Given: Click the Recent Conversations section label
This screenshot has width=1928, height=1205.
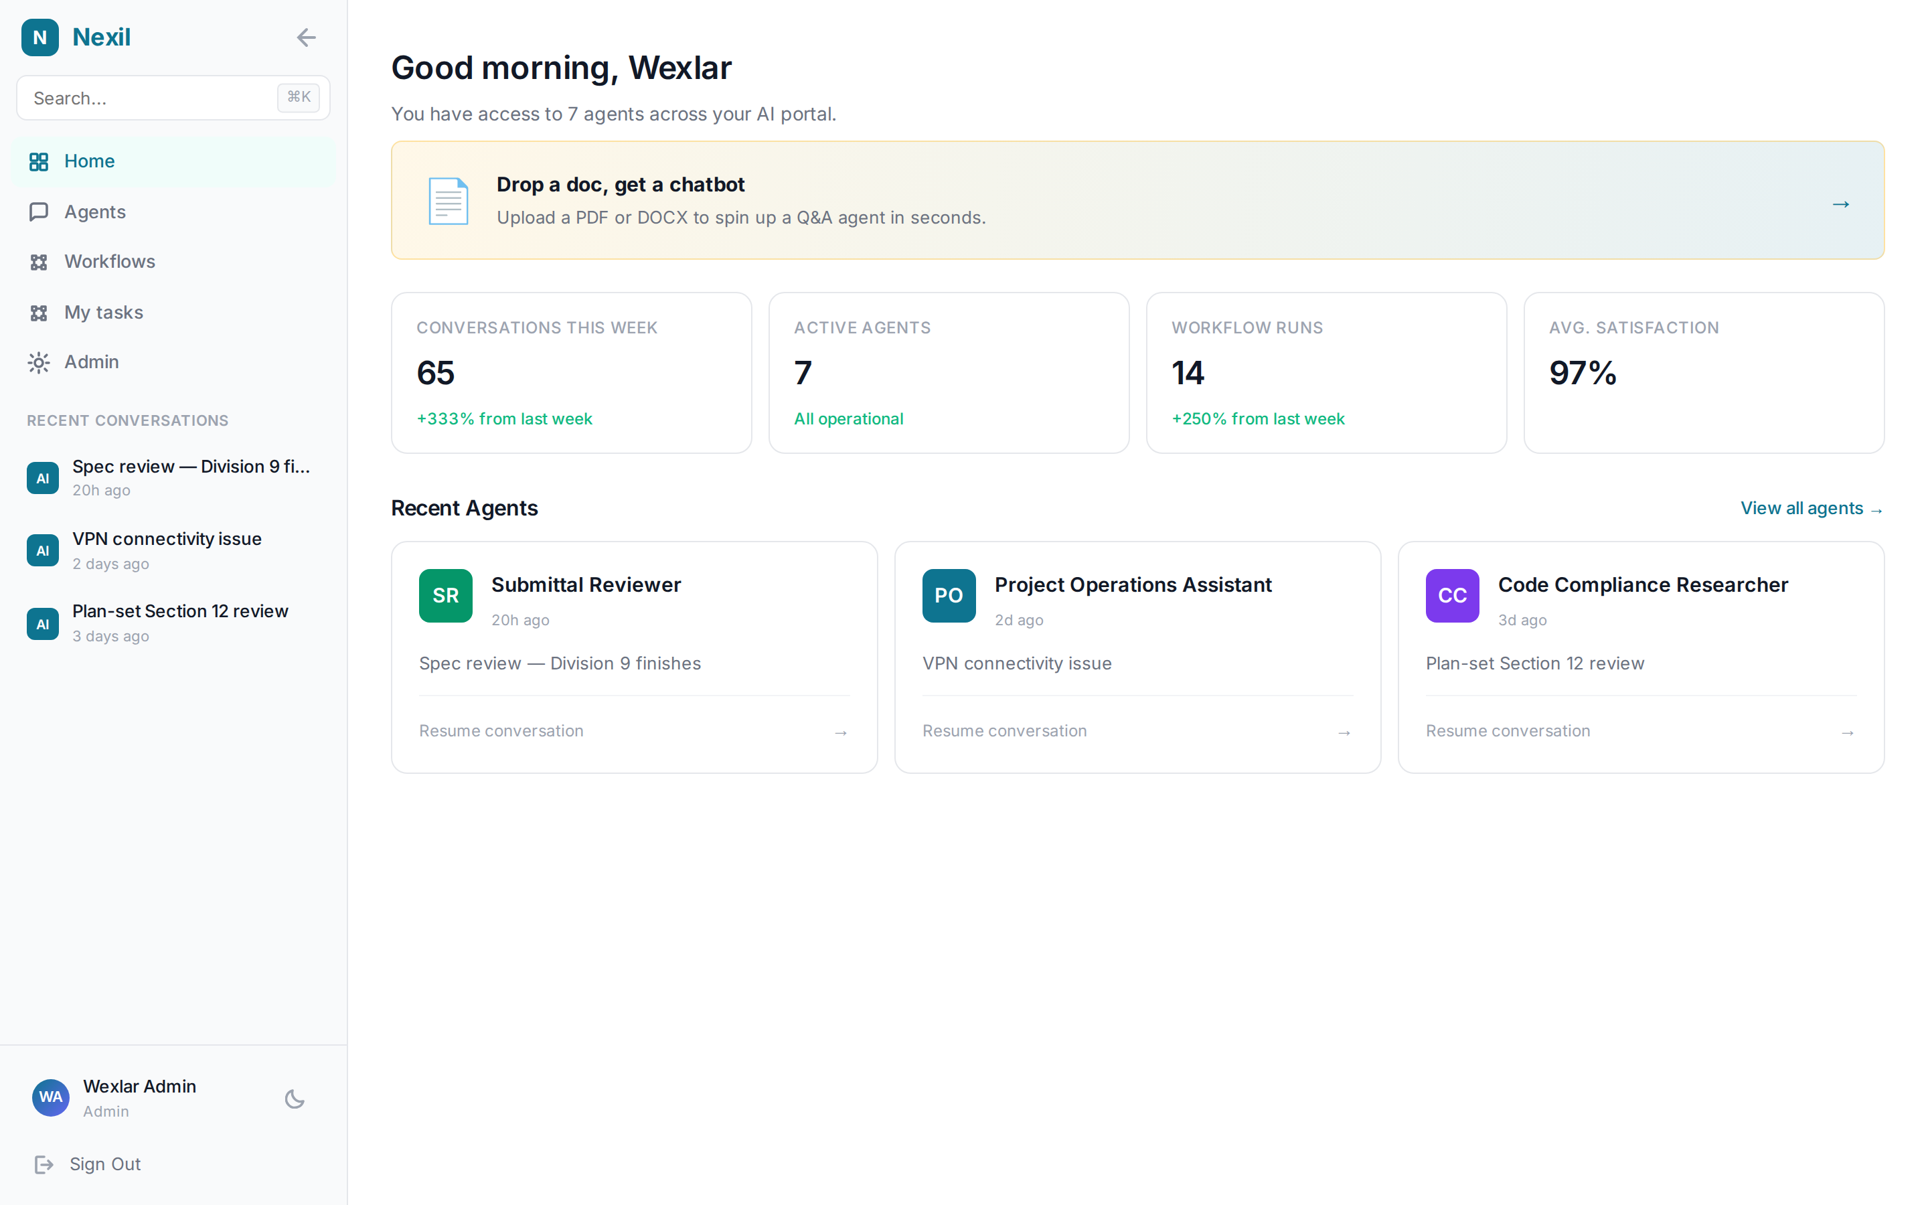Looking at the screenshot, I should coord(127,421).
